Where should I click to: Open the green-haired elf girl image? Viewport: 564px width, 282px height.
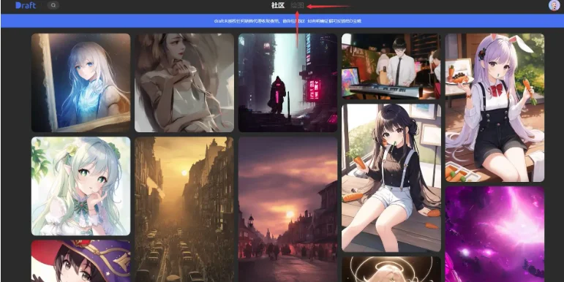tap(81, 186)
